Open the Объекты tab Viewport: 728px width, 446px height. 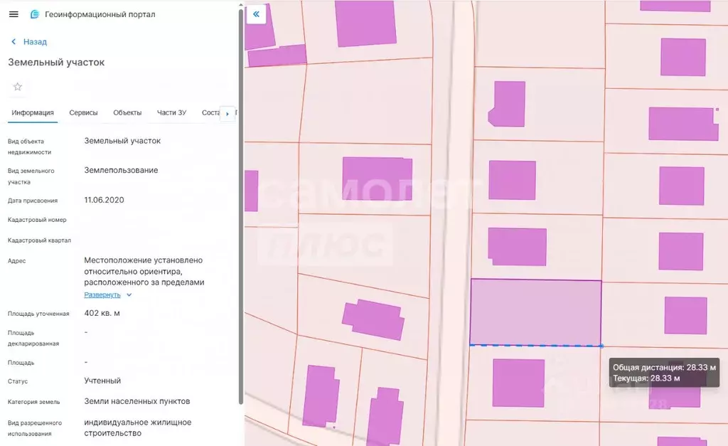click(x=127, y=113)
